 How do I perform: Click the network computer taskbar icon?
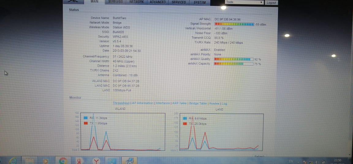click(129, 161)
